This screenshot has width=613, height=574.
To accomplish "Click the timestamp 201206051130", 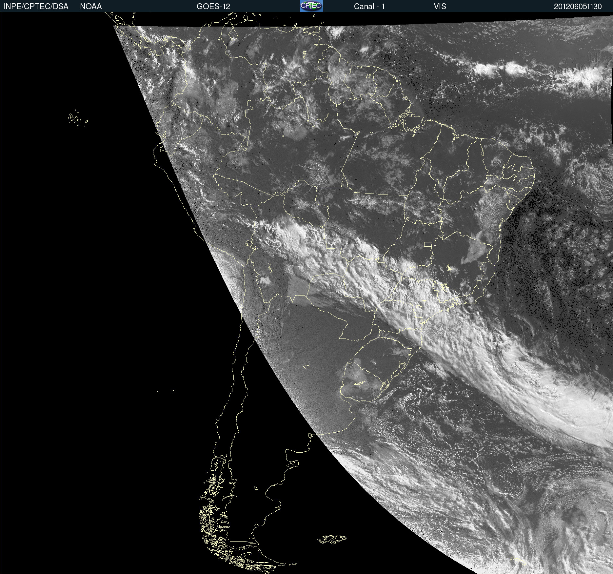I will click(578, 7).
